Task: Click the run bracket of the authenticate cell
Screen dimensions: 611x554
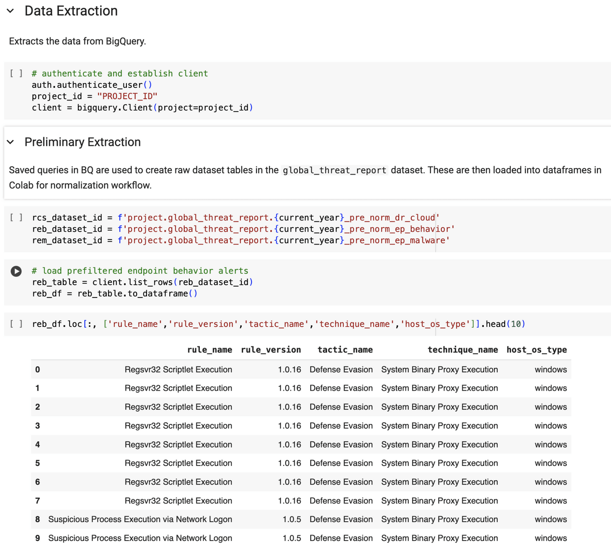Action: point(16,73)
